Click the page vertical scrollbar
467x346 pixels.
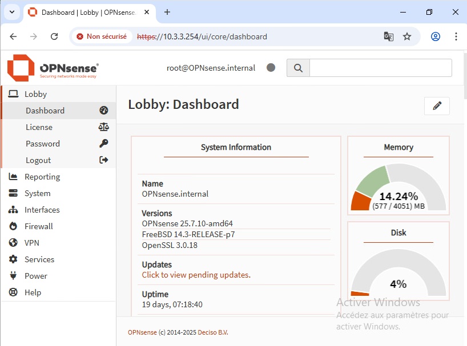[x=465, y=76]
